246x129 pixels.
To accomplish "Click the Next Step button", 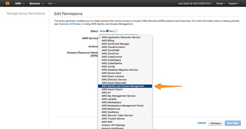I will pos(233,123).
